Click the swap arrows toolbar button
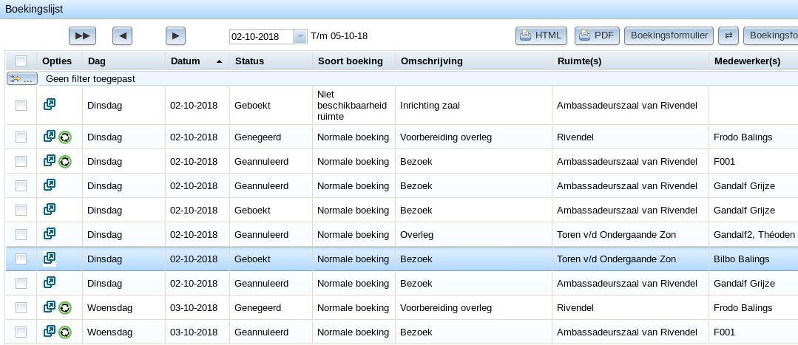This screenshot has height=345, width=798. [728, 35]
